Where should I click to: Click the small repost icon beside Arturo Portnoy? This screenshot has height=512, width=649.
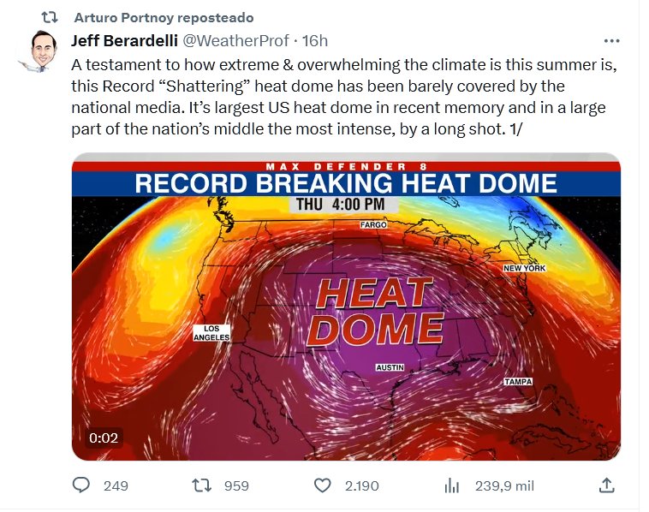coord(51,18)
